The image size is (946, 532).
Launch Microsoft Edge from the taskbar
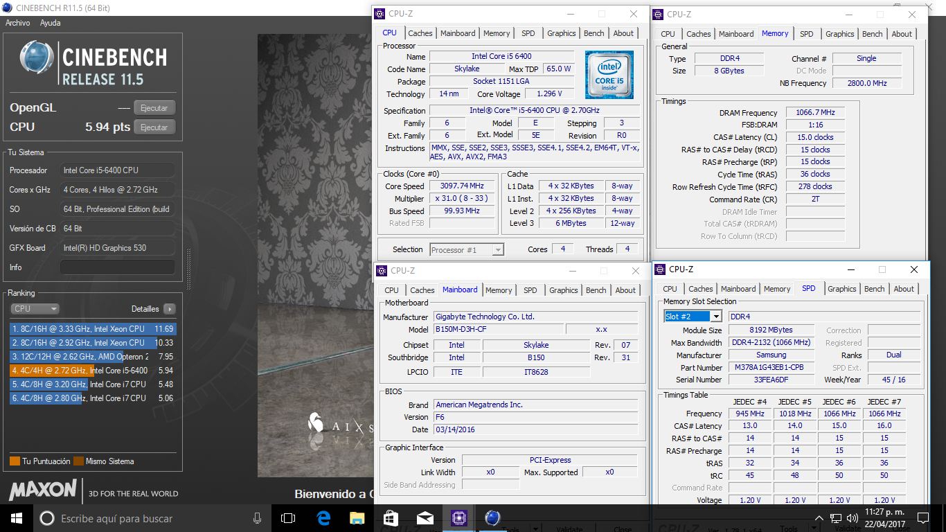pos(323,518)
